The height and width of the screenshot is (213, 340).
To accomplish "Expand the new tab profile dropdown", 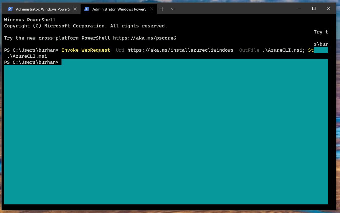I will 173,9.
